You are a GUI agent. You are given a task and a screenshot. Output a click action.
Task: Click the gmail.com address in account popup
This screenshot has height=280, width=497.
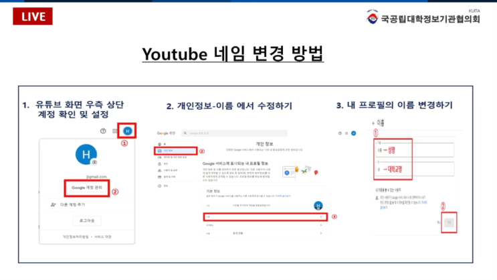coord(96,177)
